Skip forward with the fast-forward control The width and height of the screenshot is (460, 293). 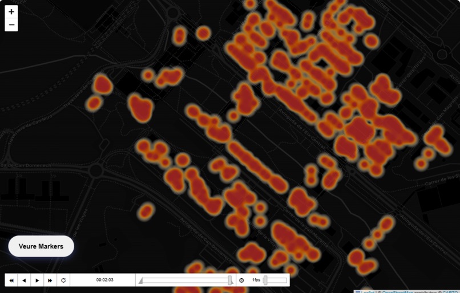tap(50, 280)
